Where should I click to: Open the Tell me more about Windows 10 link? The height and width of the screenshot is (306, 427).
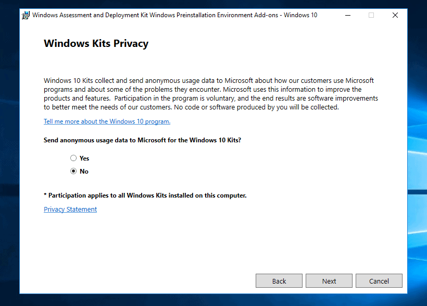click(107, 121)
